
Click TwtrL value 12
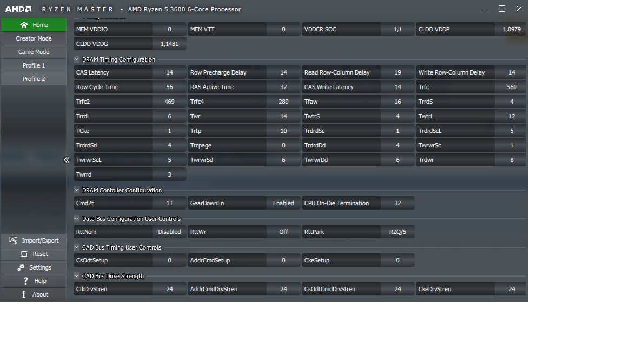(512, 116)
